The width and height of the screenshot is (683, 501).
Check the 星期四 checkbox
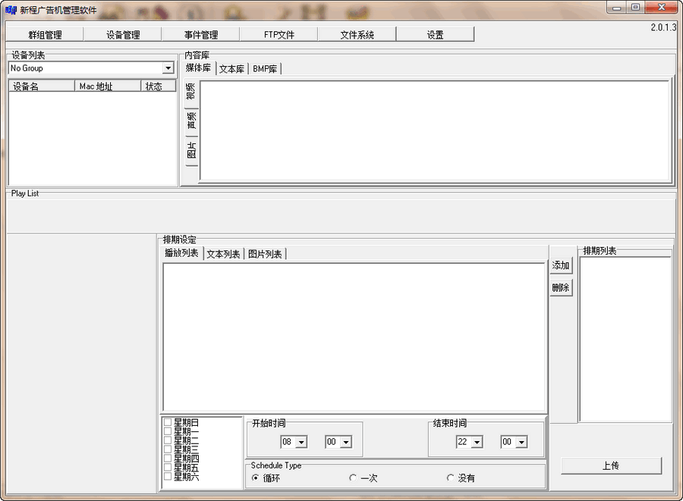(167, 459)
